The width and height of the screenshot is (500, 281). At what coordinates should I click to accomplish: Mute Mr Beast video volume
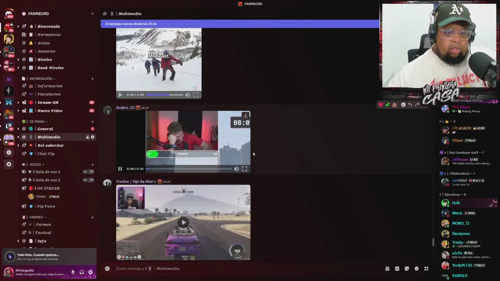188,95
